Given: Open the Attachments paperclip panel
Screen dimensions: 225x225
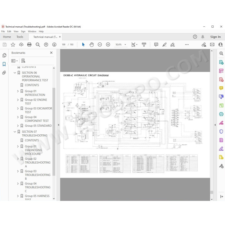Looking at the screenshot, I should [x=4, y=73].
